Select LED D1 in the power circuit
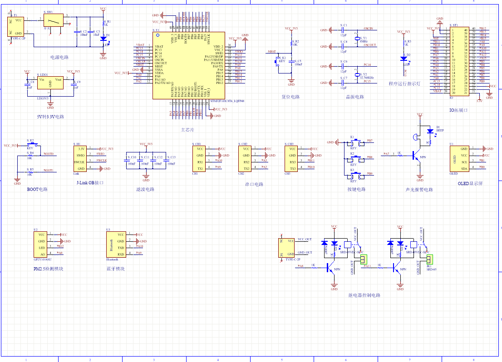This screenshot has width=502, height=362. [103, 39]
